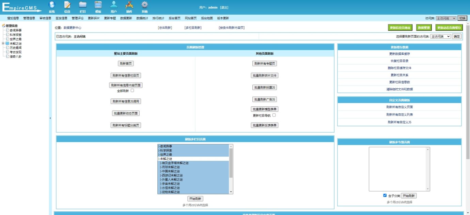
Task: Open the 栏目 folder icon
Action: coord(83,5)
